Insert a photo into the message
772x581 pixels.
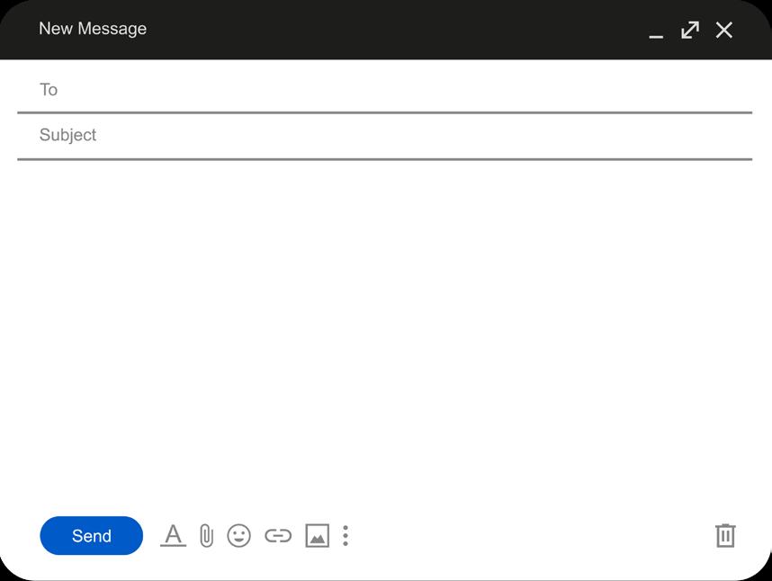coord(317,536)
